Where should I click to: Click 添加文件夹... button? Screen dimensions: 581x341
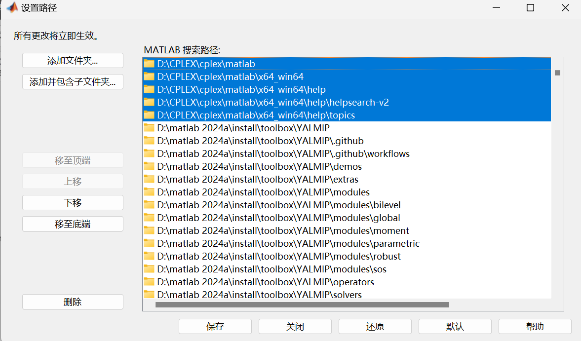pyautogui.click(x=73, y=60)
